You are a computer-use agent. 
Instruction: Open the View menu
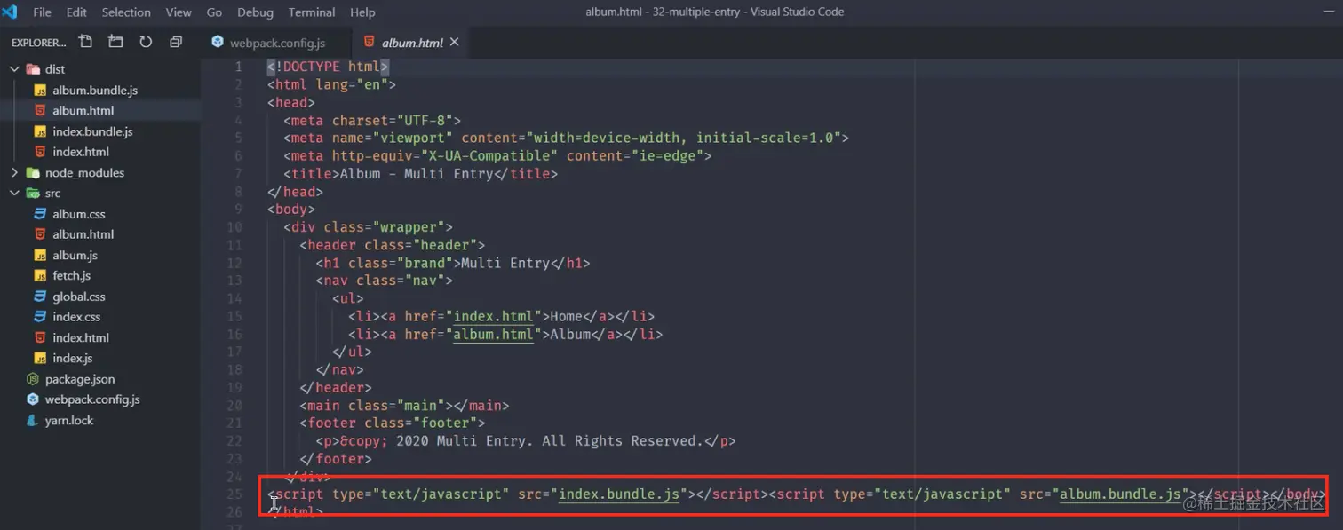pyautogui.click(x=179, y=12)
